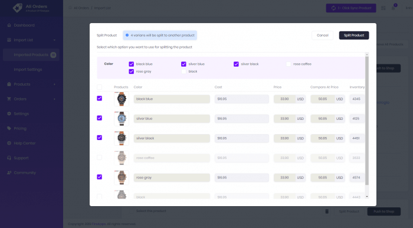Image resolution: width=413 pixels, height=228 pixels.
Task: Uncheck the black blue color option
Action: click(x=131, y=64)
